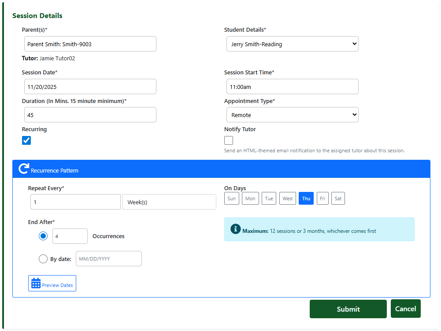Select Mon in On Days
Image resolution: width=441 pixels, height=331 pixels.
coord(250,199)
